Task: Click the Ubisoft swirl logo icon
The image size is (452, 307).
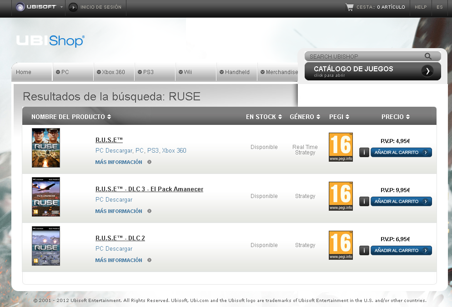Action: (20, 7)
